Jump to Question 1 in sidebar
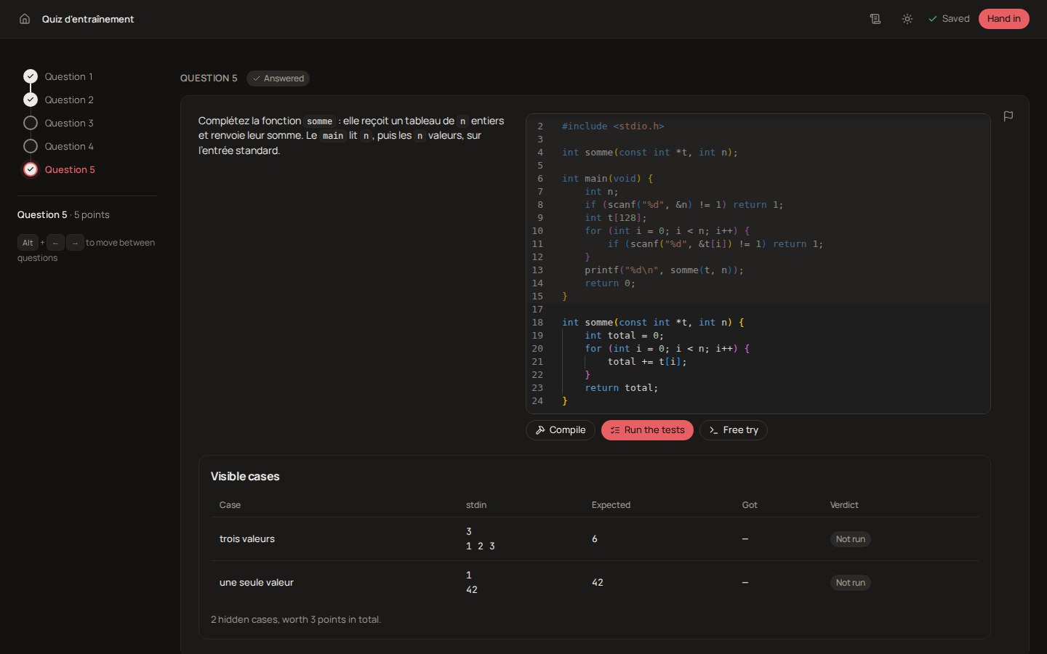This screenshot has width=1047, height=654. pyautogui.click(x=58, y=76)
